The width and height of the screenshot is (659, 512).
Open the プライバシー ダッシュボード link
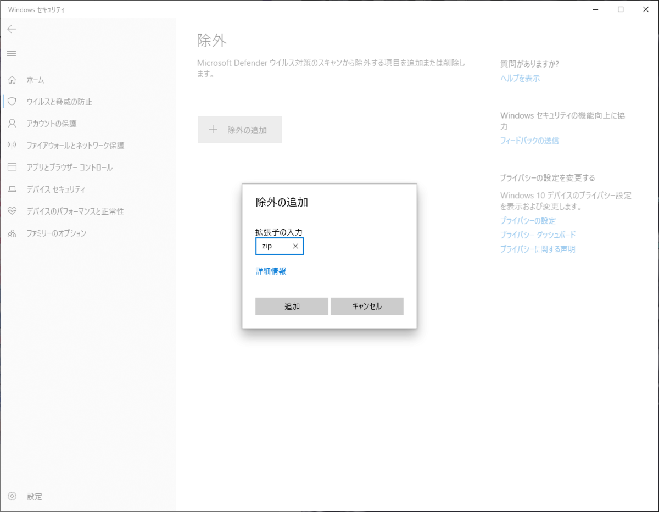[x=538, y=235]
